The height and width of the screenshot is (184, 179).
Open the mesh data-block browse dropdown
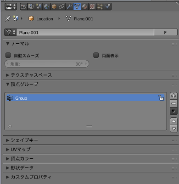[x=11, y=32]
